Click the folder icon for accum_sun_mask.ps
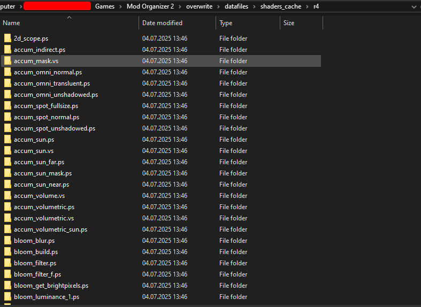This screenshot has width=421, height=307. pyautogui.click(x=7, y=173)
